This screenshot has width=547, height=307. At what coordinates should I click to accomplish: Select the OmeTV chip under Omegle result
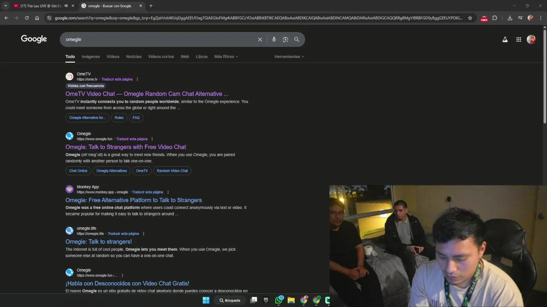[142, 171]
